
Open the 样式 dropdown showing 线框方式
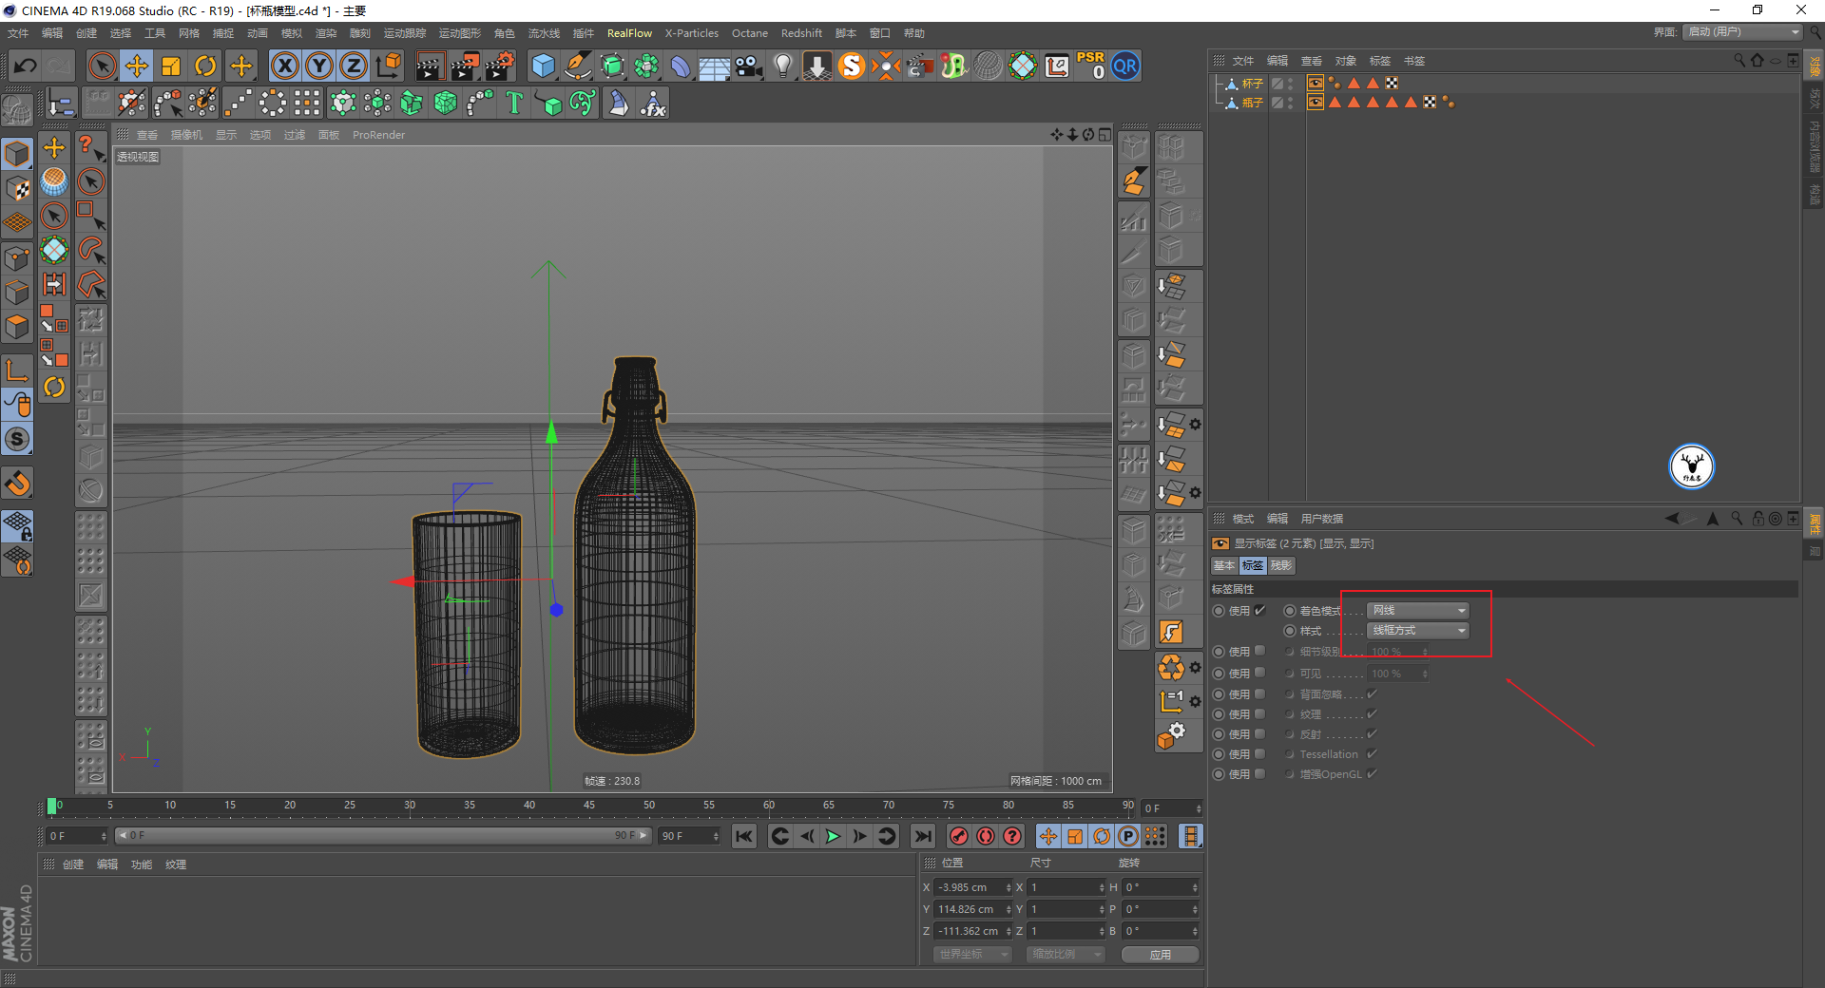pos(1418,631)
